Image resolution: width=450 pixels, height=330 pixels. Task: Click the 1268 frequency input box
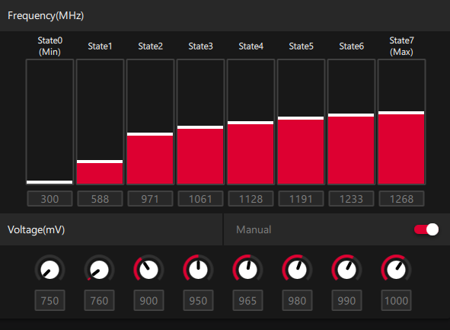[x=401, y=199]
